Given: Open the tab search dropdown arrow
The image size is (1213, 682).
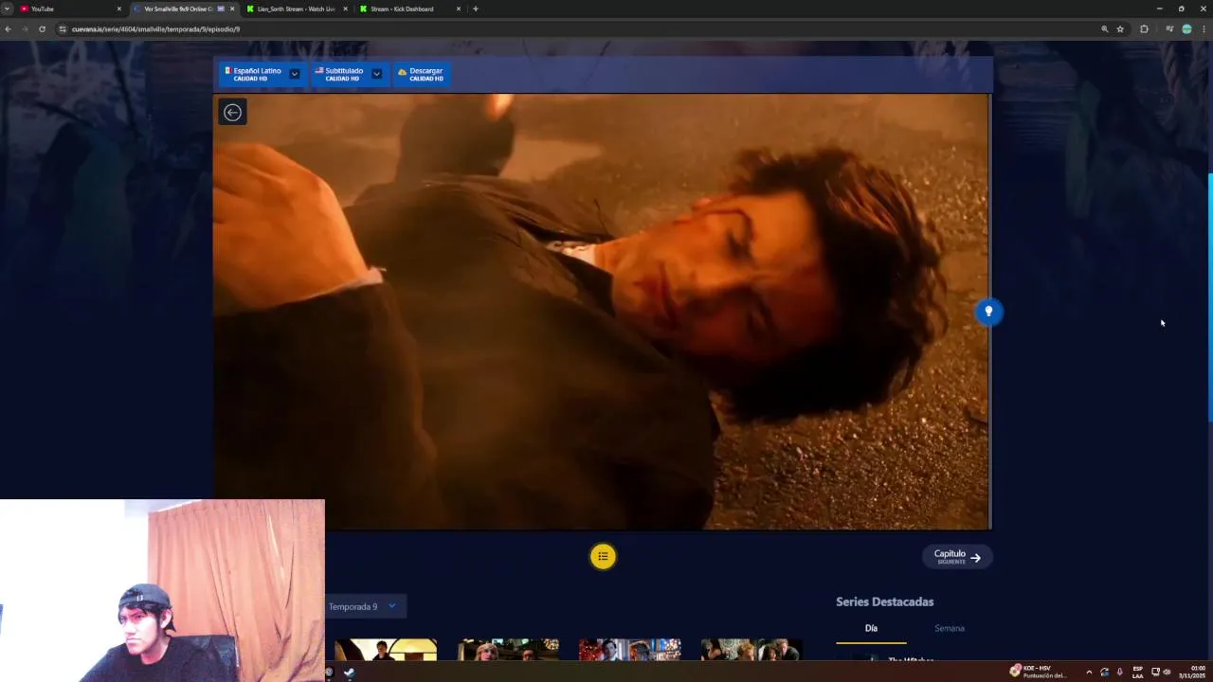Looking at the screenshot, I should tap(7, 9).
